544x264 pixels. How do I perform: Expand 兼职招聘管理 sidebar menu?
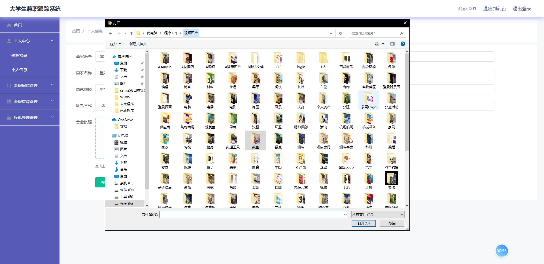(x=30, y=85)
